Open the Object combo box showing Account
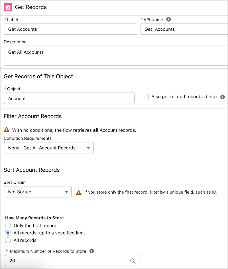The width and height of the screenshot is (228, 269). (69, 98)
